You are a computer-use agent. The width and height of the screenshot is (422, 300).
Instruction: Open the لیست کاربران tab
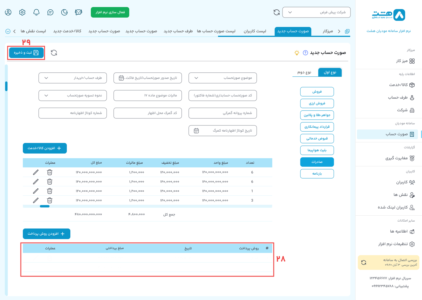coord(255,31)
